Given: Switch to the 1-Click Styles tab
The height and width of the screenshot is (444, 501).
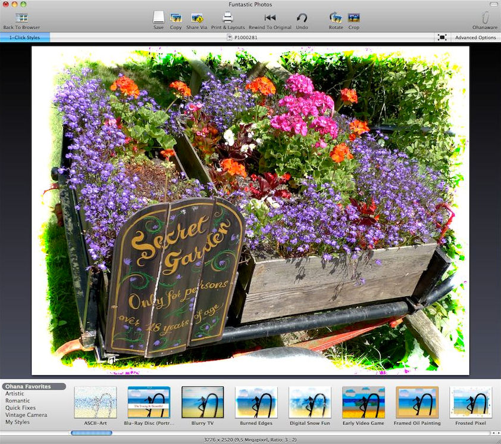Looking at the screenshot, I should coord(25,38).
